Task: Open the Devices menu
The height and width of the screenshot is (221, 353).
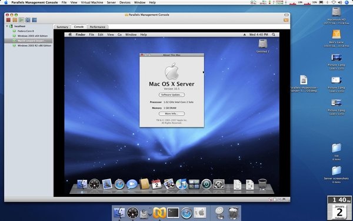Action: (125, 2)
